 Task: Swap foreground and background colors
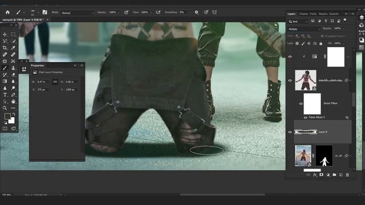[x=14, y=114]
